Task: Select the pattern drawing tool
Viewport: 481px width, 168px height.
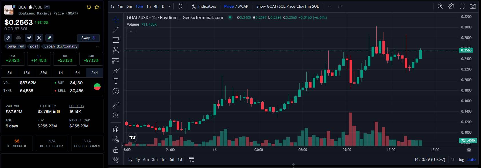Action: [x=116, y=50]
